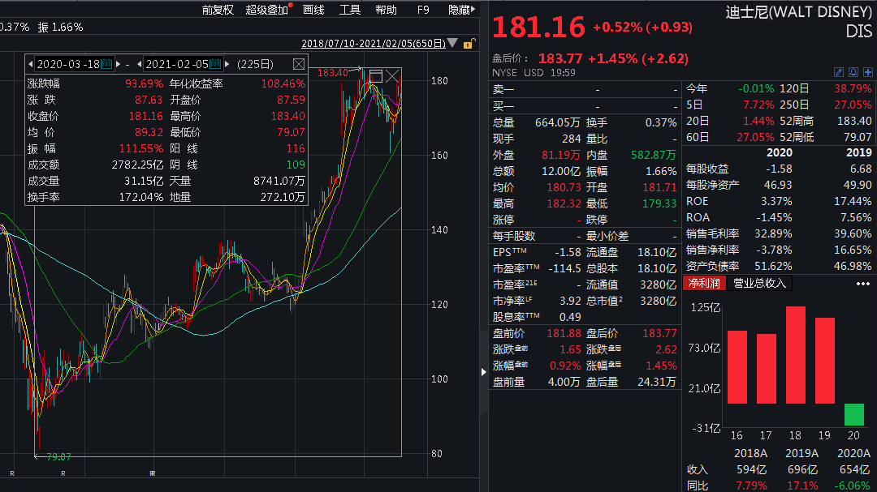Click the 内盘 582.87万 value
Image resolution: width=877 pixels, height=492 pixels.
(x=653, y=155)
